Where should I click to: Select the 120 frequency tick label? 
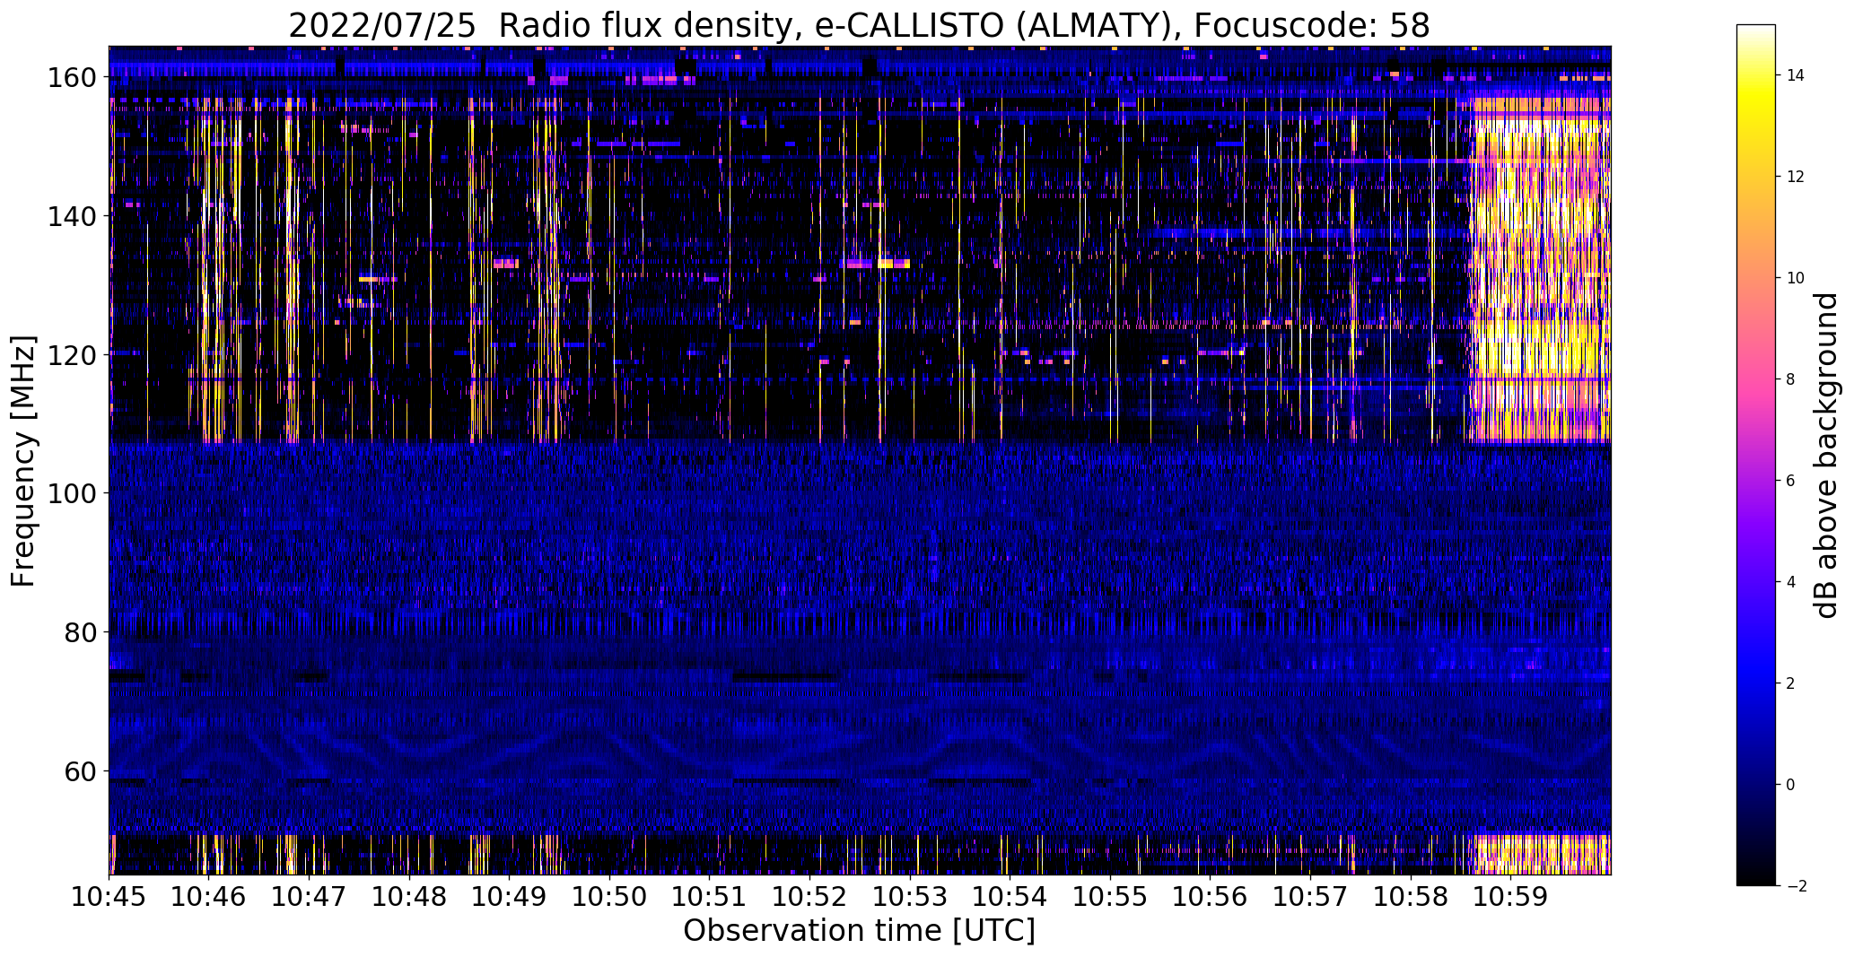pos(74,355)
